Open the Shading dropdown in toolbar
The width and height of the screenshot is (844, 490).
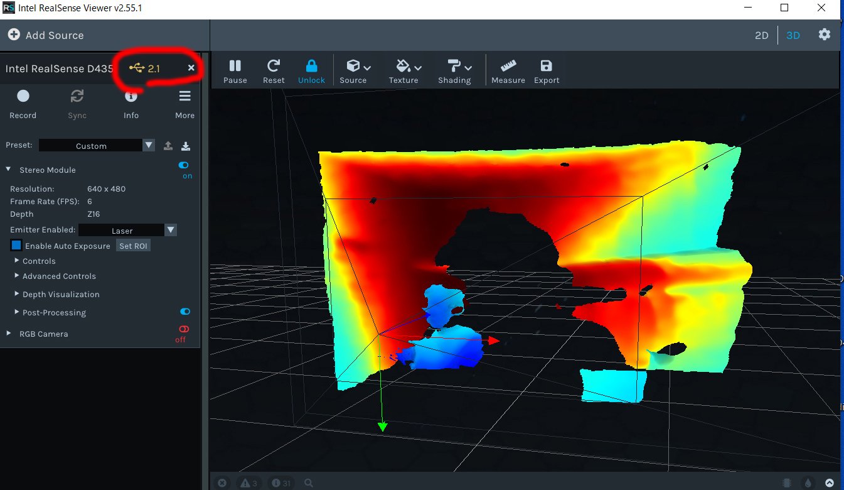[x=459, y=72]
